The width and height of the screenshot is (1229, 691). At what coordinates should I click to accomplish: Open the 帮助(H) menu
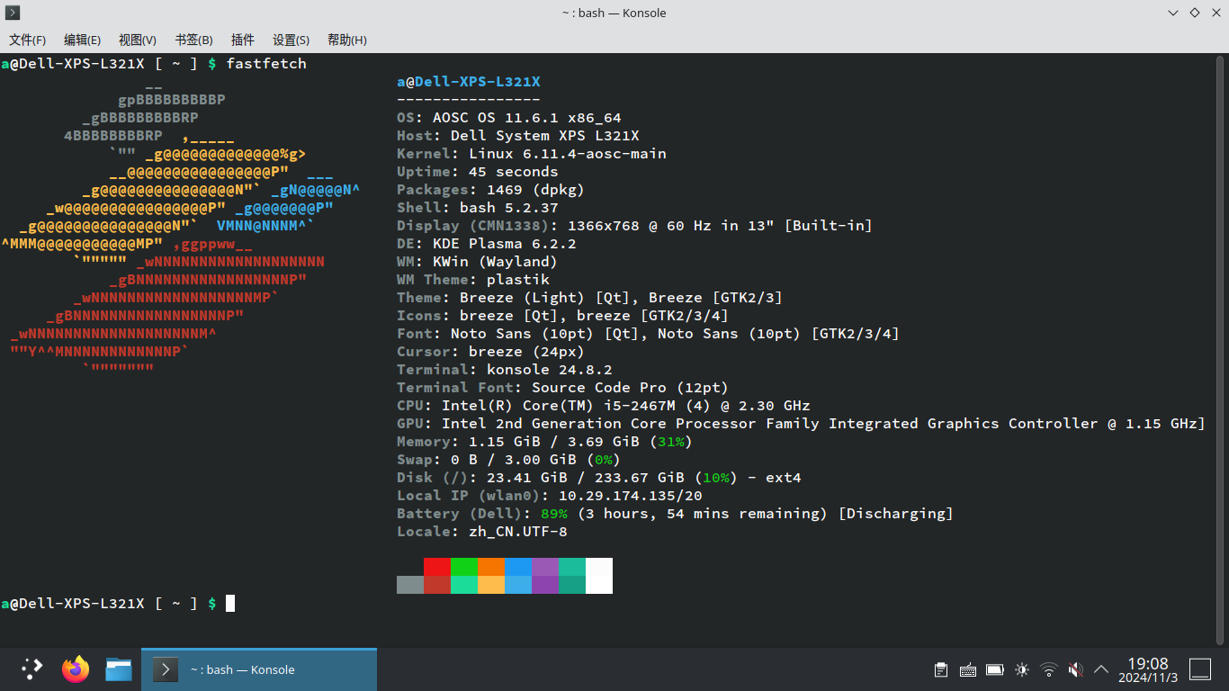coord(347,40)
